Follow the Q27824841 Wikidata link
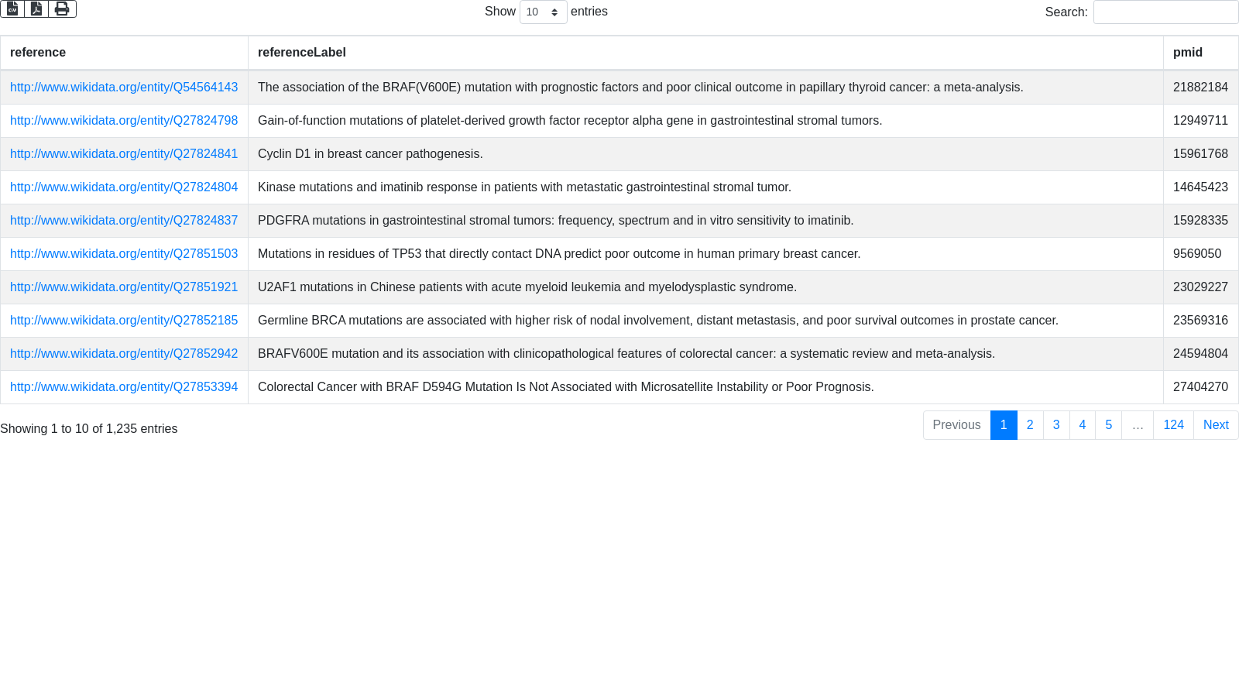The height and width of the screenshot is (697, 1239). [x=124, y=154]
